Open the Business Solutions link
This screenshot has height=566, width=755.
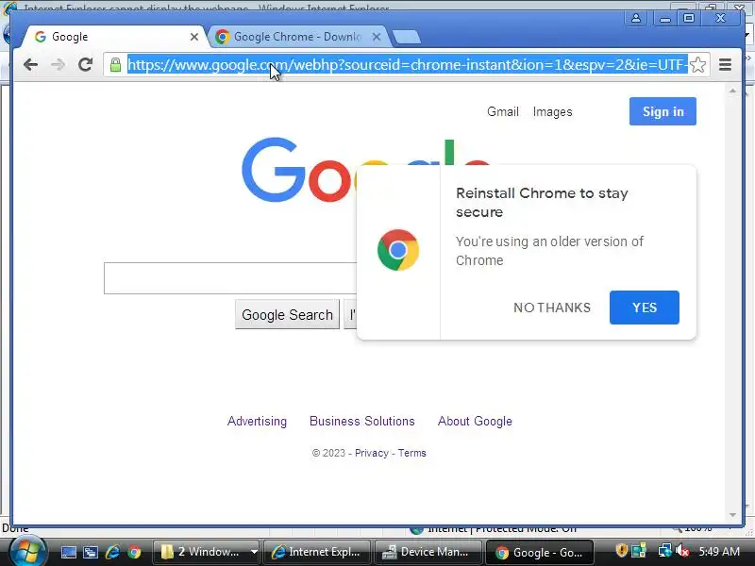(x=361, y=421)
